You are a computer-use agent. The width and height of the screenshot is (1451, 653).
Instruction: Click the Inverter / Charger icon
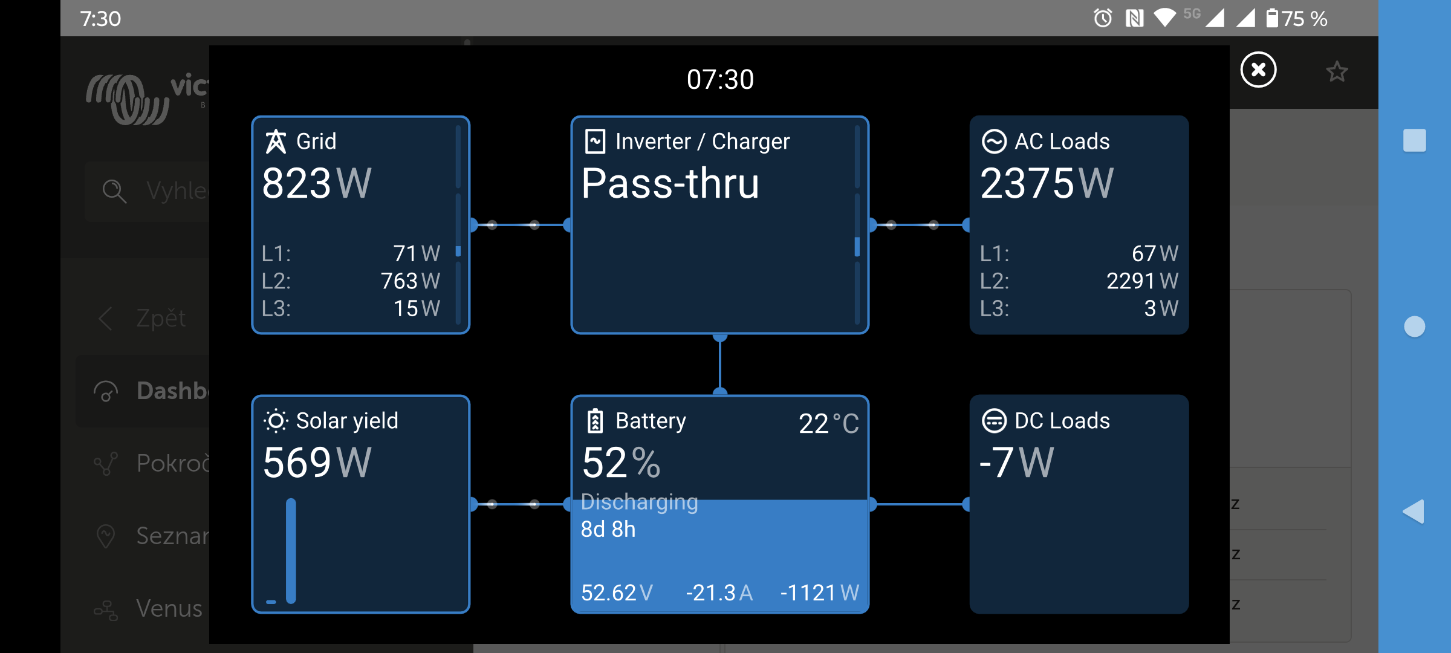(595, 141)
